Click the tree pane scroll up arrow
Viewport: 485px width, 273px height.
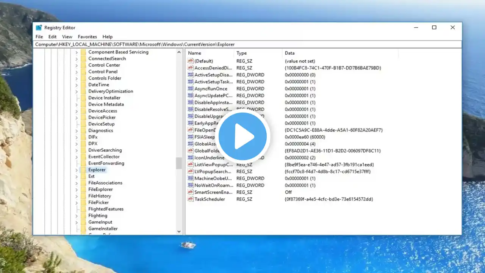[x=179, y=52]
